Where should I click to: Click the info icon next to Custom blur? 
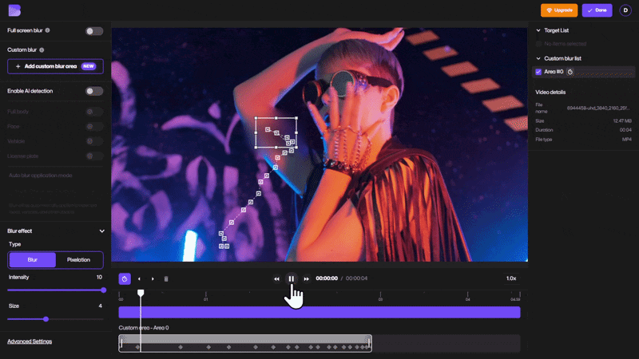pyautogui.click(x=42, y=50)
